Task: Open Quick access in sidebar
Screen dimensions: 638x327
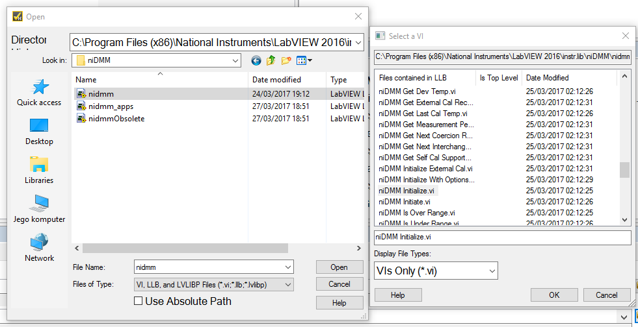Action: [39, 93]
